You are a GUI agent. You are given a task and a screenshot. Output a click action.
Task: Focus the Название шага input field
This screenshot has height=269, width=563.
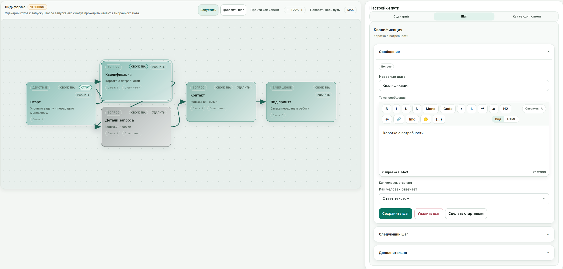pos(464,85)
